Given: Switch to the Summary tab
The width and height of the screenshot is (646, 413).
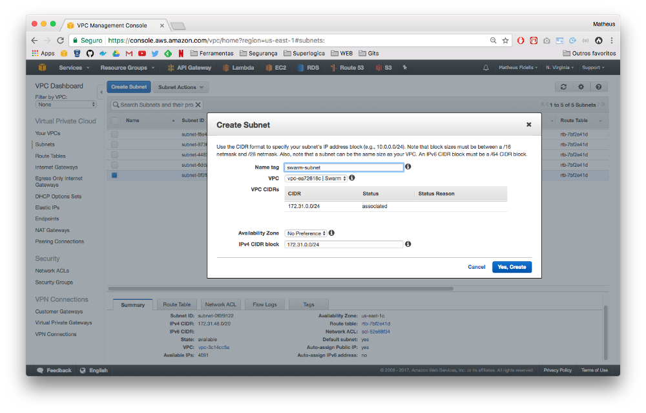Looking at the screenshot, I should point(132,304).
